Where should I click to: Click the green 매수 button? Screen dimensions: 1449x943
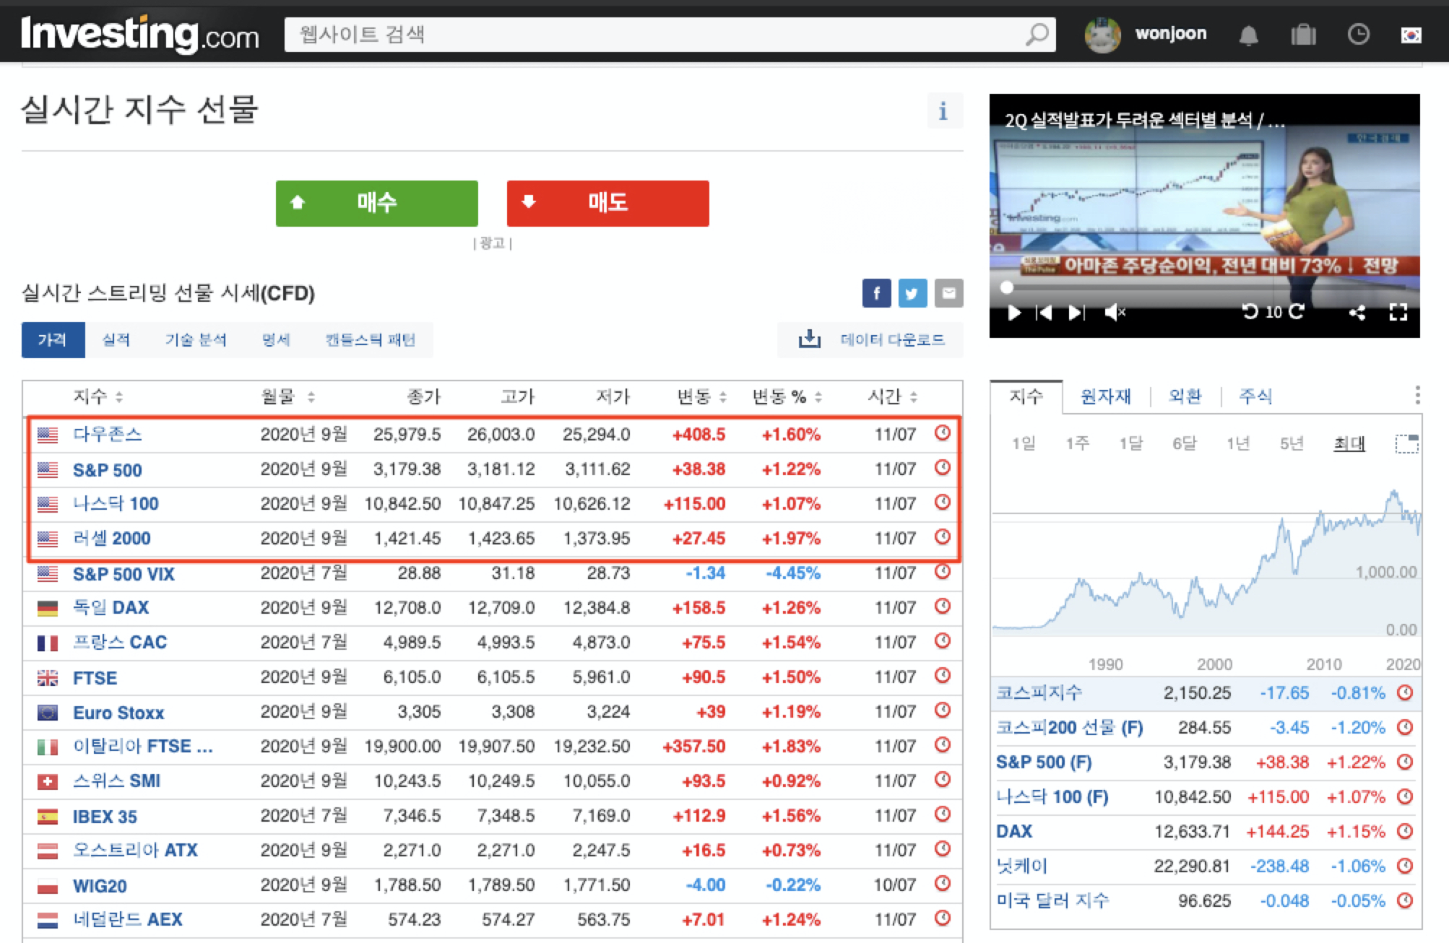(376, 203)
